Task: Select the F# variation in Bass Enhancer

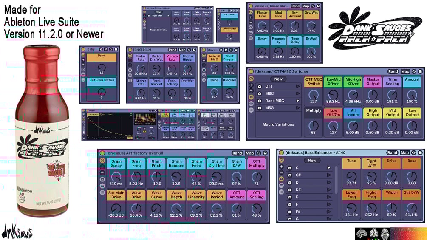Action: 309,212
